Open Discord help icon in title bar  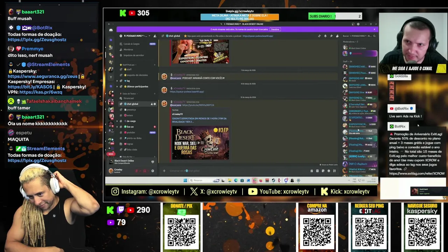[358, 24]
